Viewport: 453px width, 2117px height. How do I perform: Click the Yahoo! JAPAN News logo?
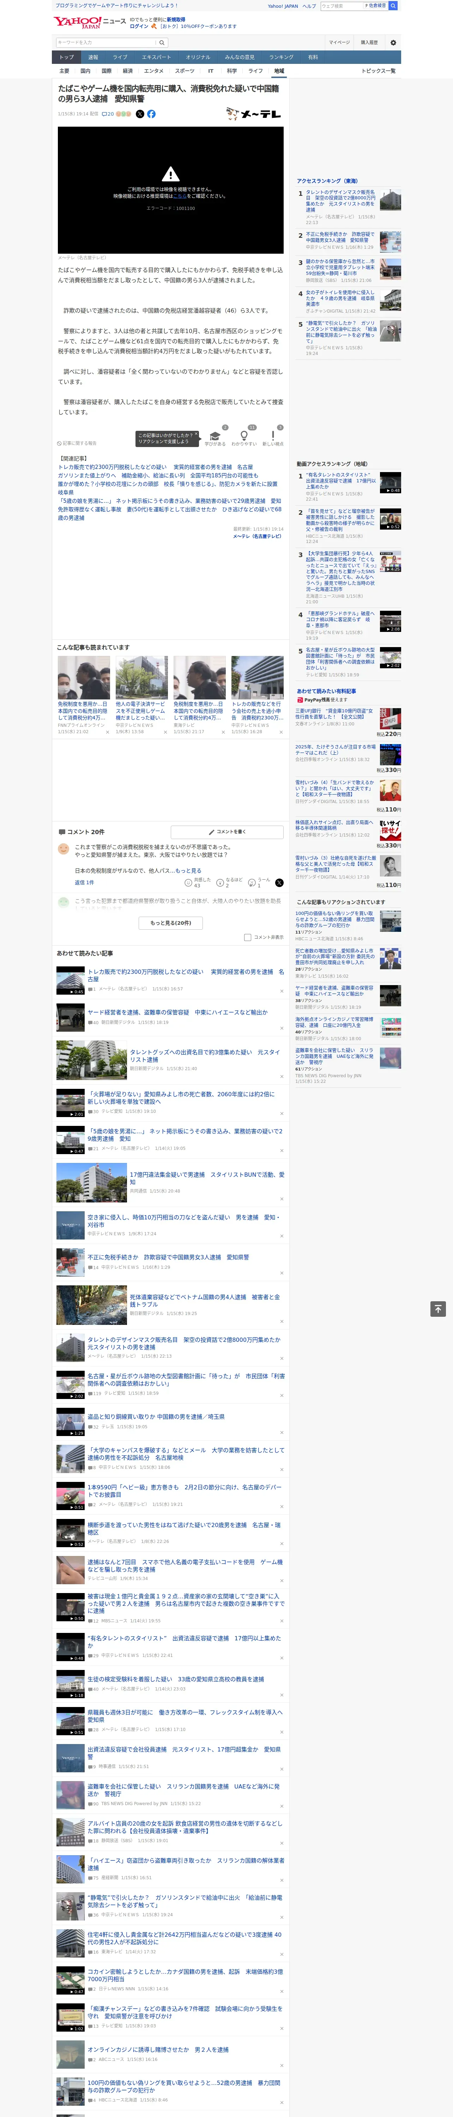[90, 22]
